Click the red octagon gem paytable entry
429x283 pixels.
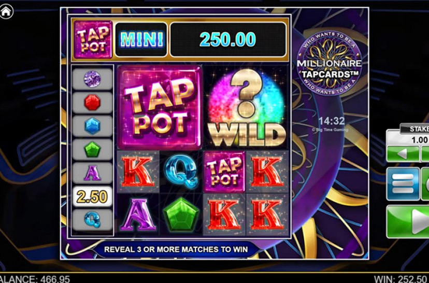pos(92,103)
